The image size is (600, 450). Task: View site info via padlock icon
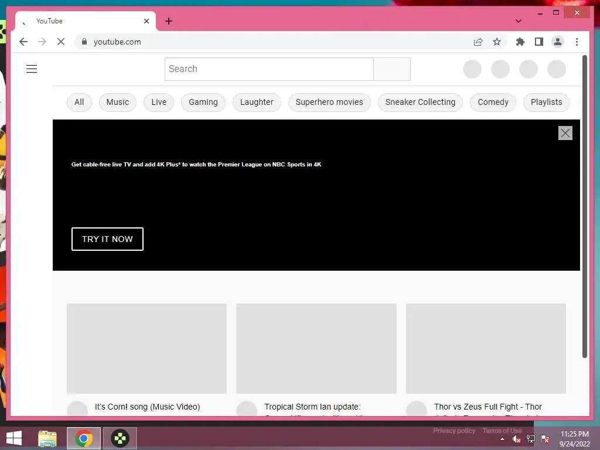click(x=84, y=42)
